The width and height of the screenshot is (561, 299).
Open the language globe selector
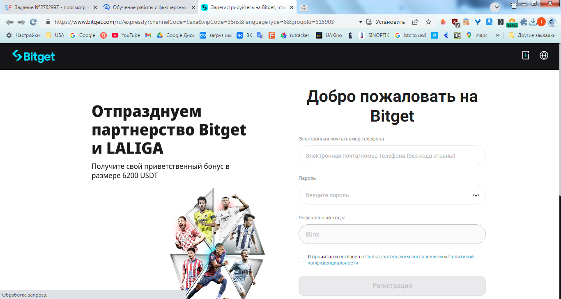(544, 55)
